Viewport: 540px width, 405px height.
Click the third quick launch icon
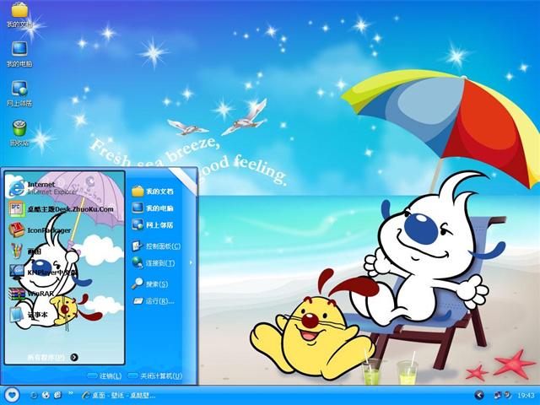[x=58, y=395]
